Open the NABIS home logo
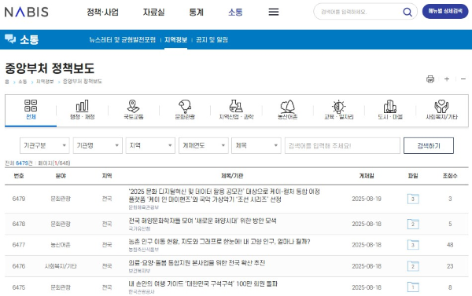The width and height of the screenshot is (472, 296). click(27, 12)
